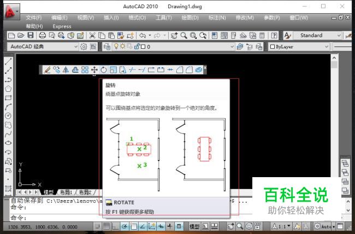
Task: Open the 视图(V) menu
Action: (x=86, y=17)
